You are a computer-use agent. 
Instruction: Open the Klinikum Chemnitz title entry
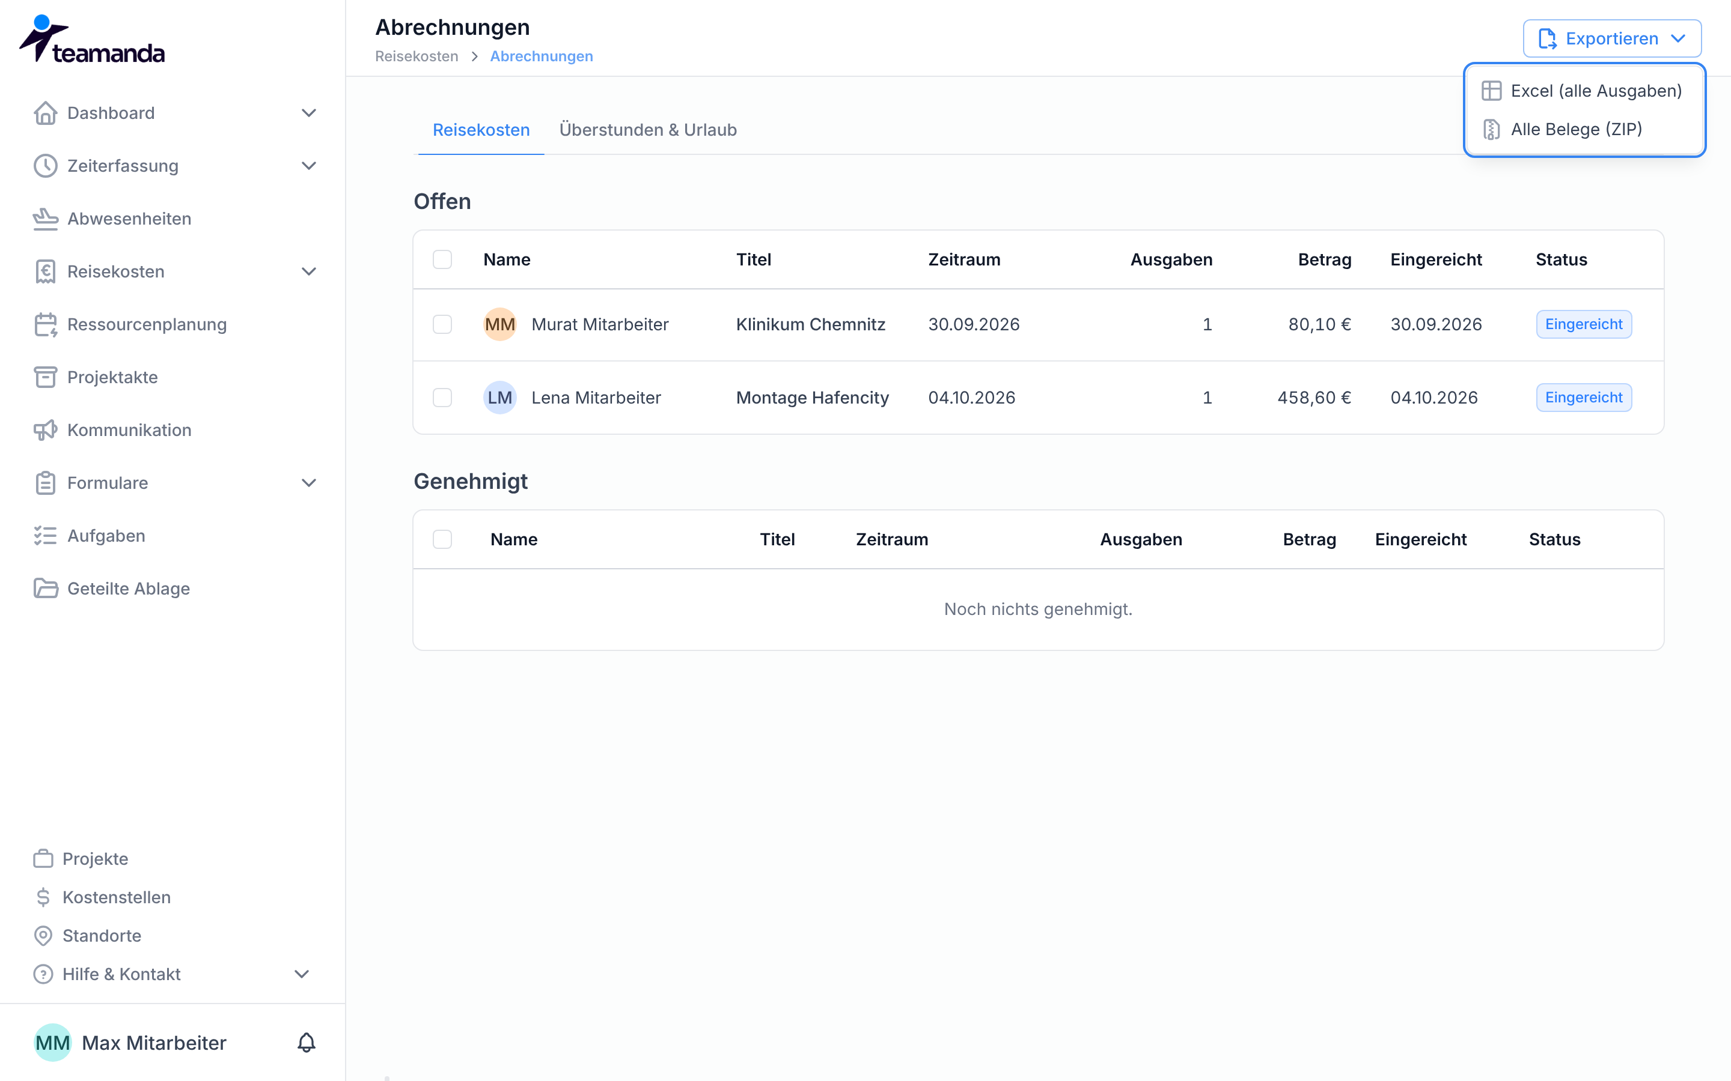click(x=810, y=324)
